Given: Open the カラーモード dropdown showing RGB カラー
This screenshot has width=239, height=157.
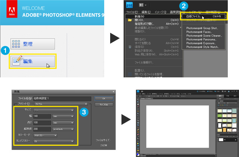Looking at the screenshot, I should 45,135.
